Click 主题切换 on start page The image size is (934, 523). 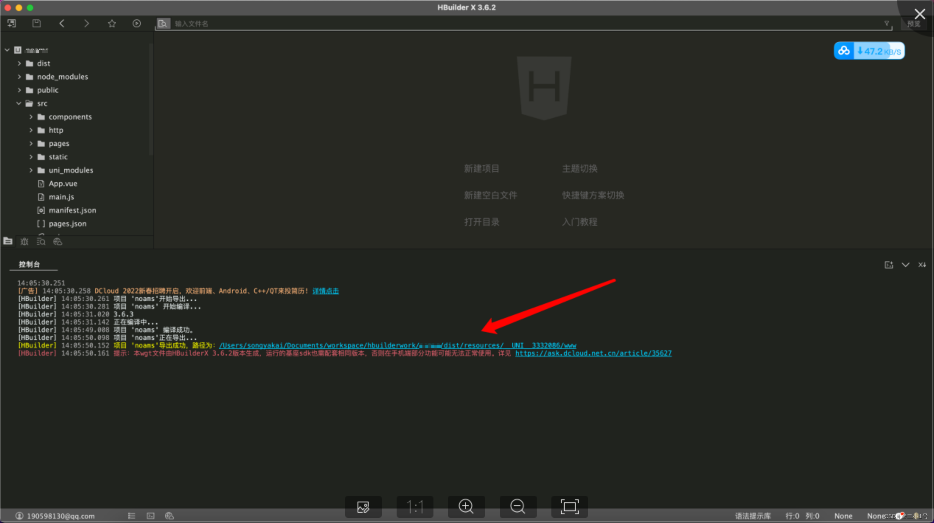(x=580, y=169)
